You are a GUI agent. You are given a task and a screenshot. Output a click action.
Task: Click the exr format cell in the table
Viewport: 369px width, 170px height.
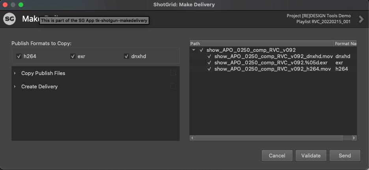[x=339, y=62]
